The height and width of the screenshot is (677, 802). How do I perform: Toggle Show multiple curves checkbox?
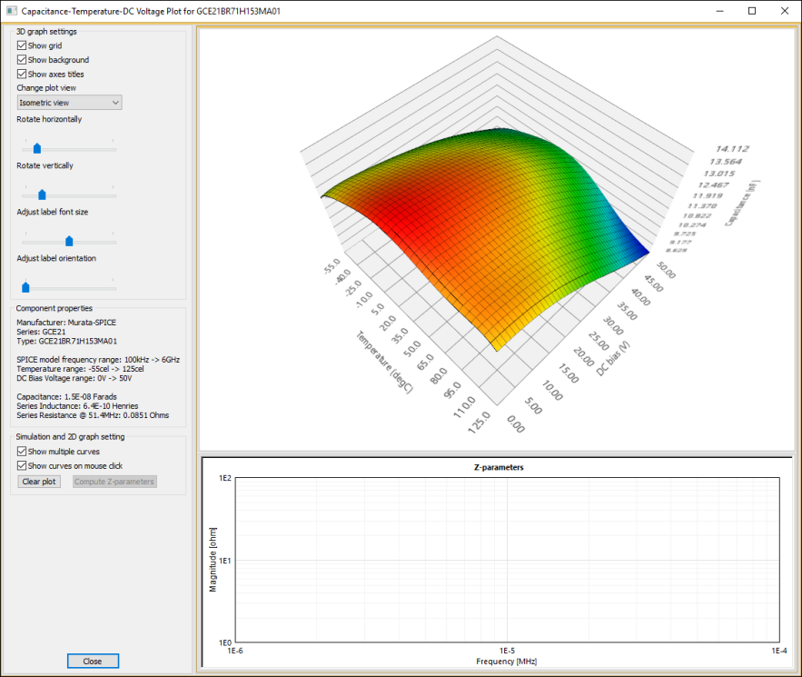[22, 452]
